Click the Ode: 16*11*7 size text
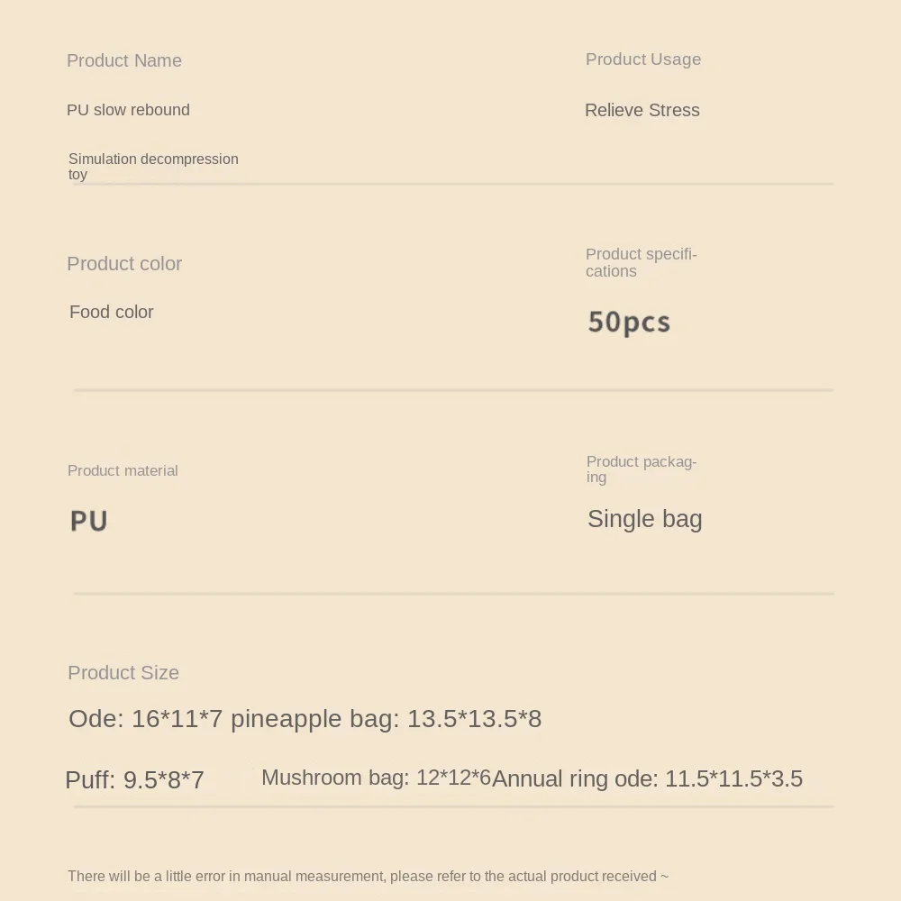Viewport: 901px width, 901px height. [x=145, y=719]
